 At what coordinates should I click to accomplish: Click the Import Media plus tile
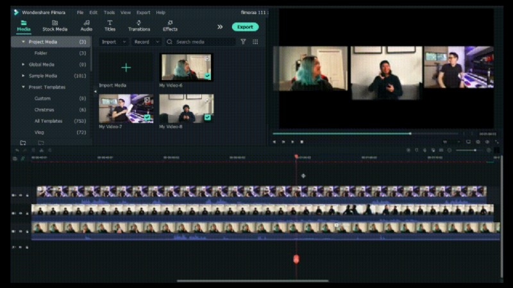click(126, 67)
